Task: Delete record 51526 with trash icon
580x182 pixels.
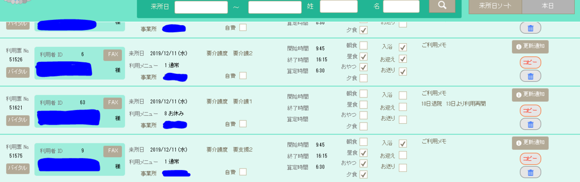Action: pyautogui.click(x=530, y=76)
